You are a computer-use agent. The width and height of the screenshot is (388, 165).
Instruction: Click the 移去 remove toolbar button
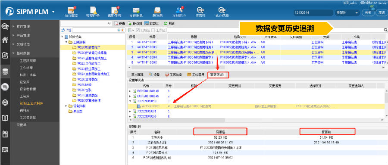[120, 24]
